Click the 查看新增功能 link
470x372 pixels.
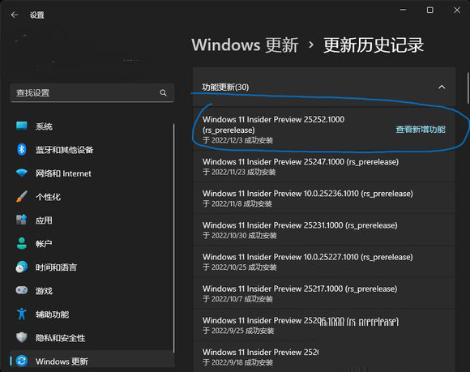tap(421, 130)
